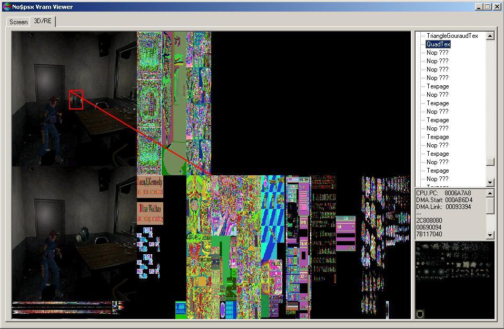504x329 pixels.
Task: Click the Leon S. Kennedy name texture
Action: [150, 186]
